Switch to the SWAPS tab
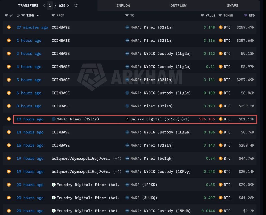The width and height of the screenshot is (266, 215). coord(232,6)
